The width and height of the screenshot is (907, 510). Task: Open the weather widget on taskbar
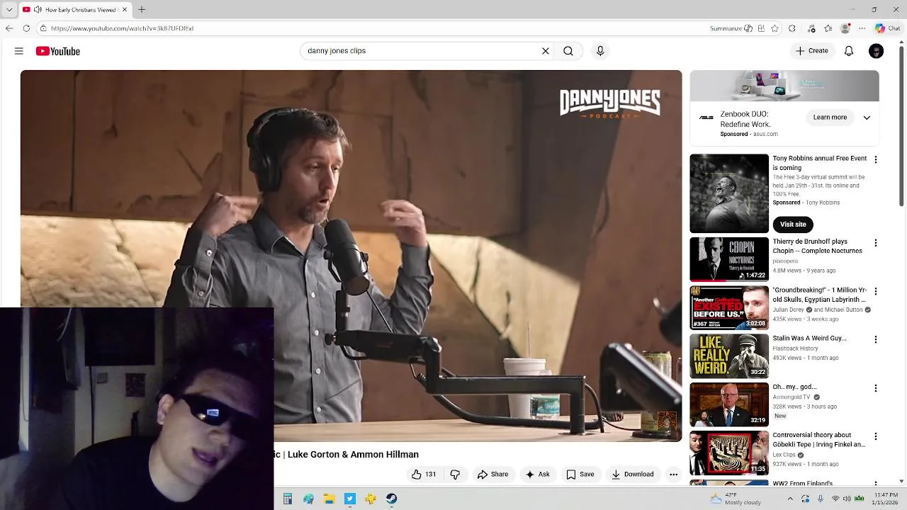736,499
